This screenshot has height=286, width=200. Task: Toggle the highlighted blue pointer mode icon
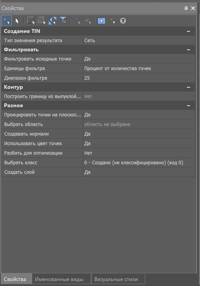coord(102,21)
